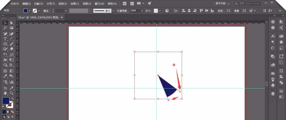Select the Hand tool

tap(5, 93)
